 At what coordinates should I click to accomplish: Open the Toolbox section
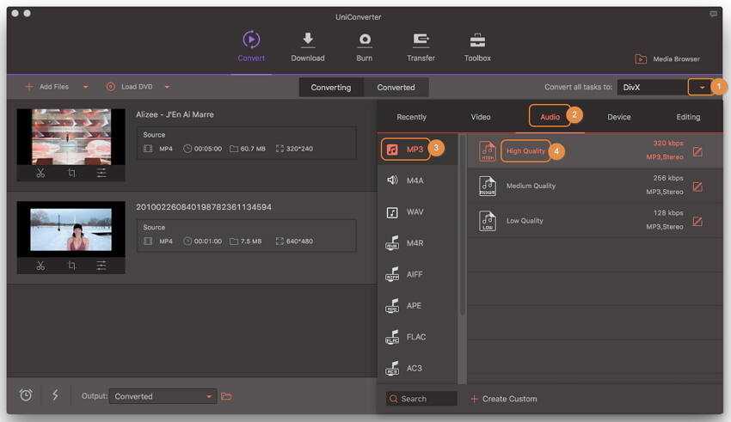[x=477, y=46]
